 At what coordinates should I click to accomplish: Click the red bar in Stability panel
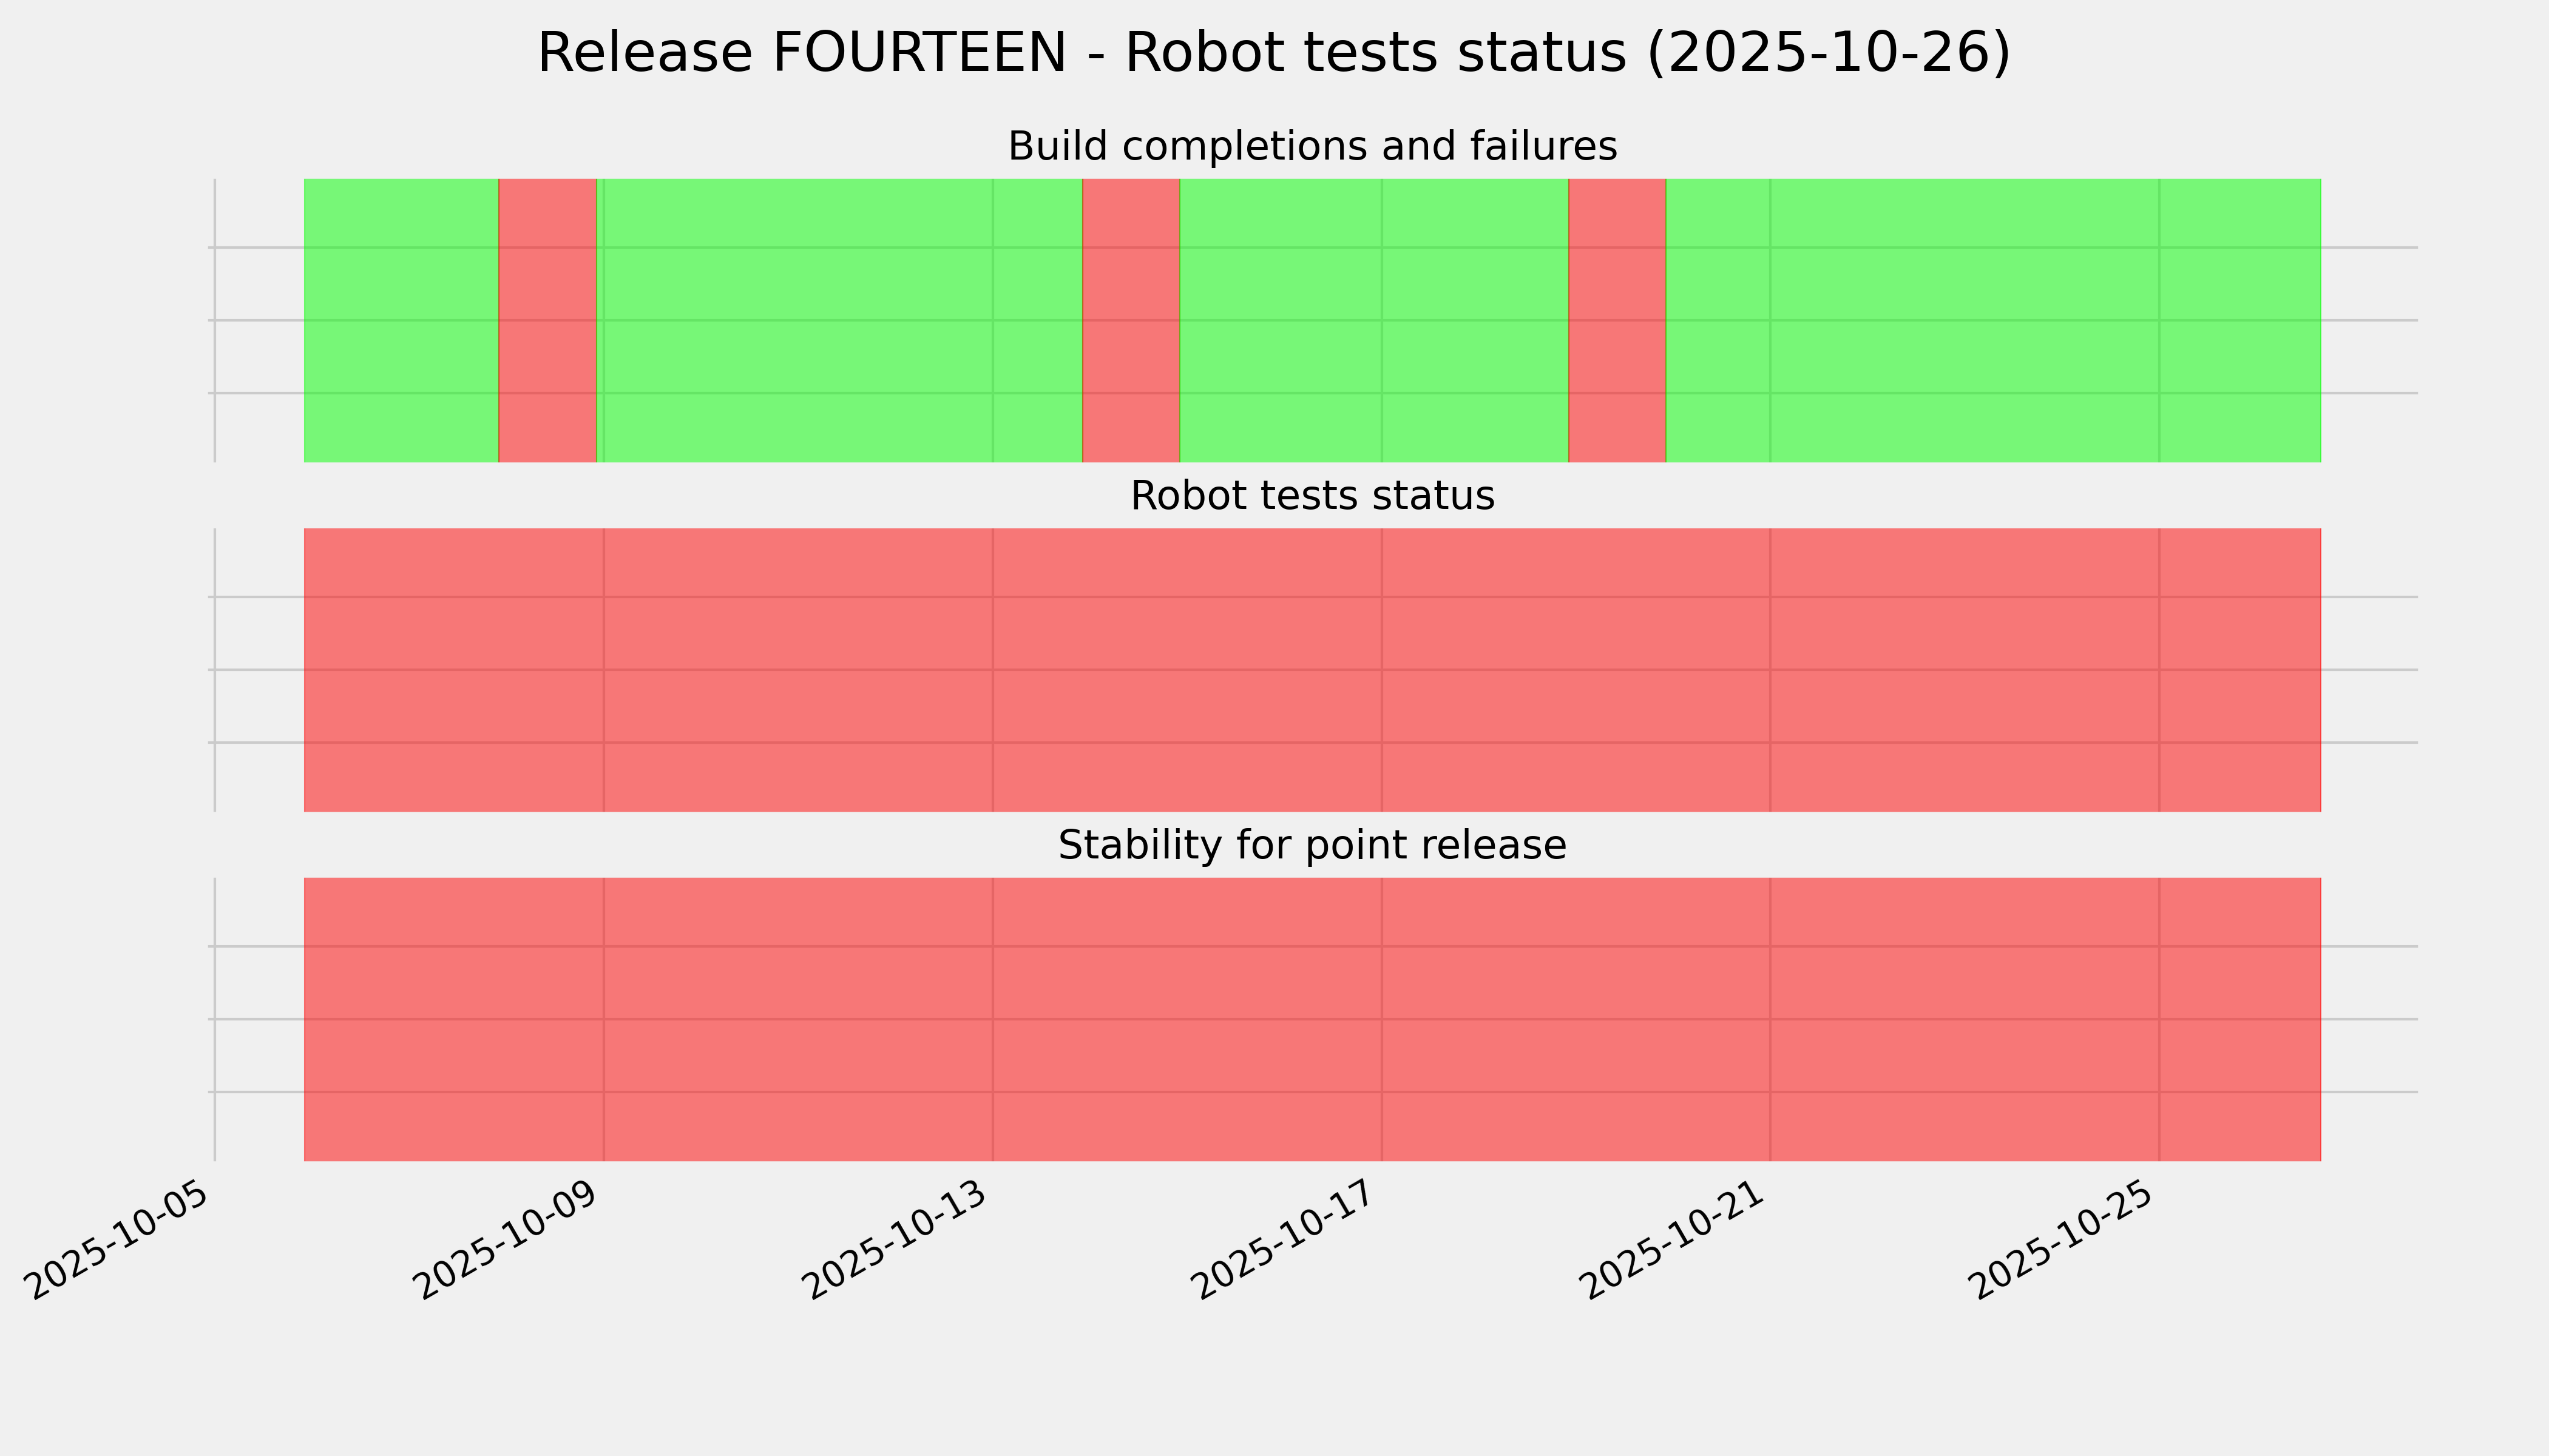(x=1312, y=1019)
